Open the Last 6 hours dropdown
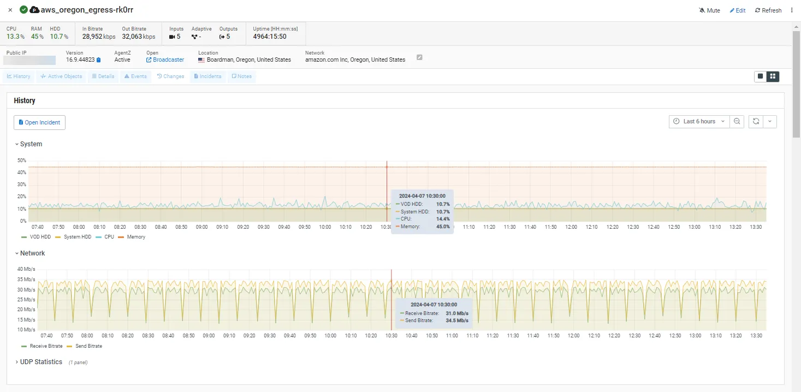Screen dimensions: 801x392 tap(699, 121)
